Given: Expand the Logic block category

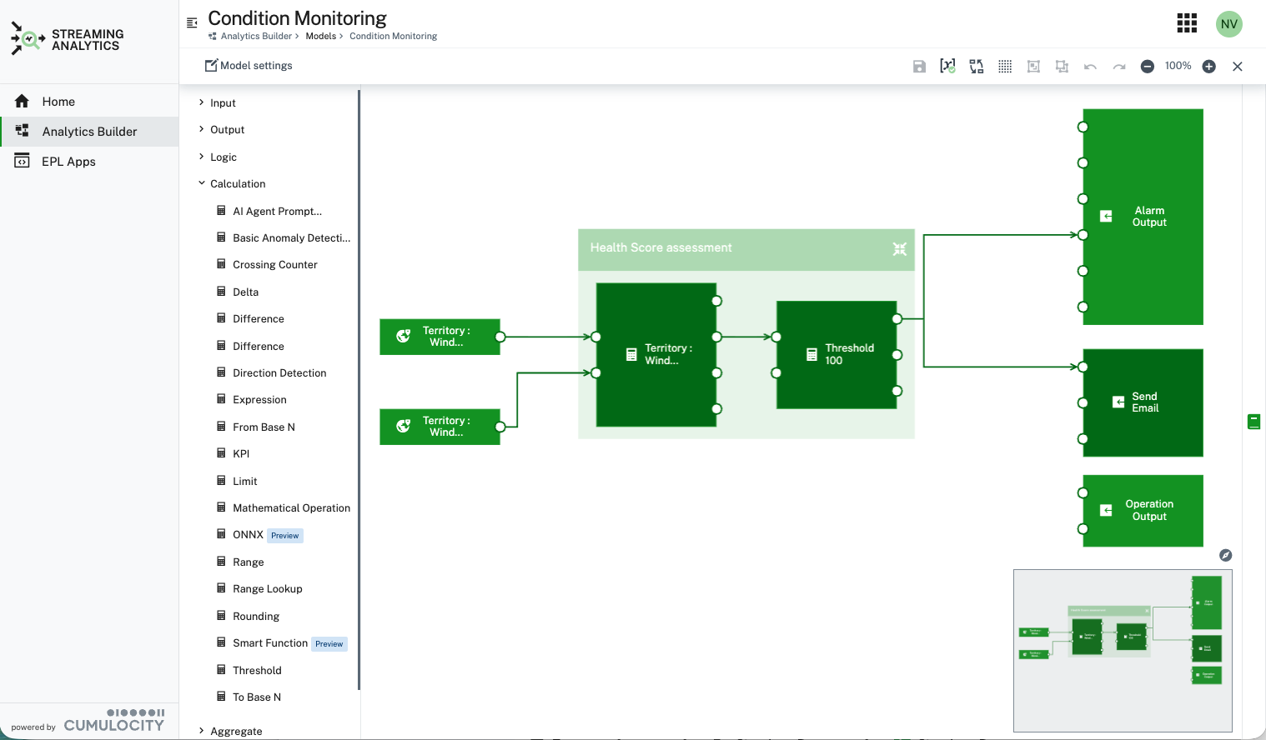Looking at the screenshot, I should (224, 157).
